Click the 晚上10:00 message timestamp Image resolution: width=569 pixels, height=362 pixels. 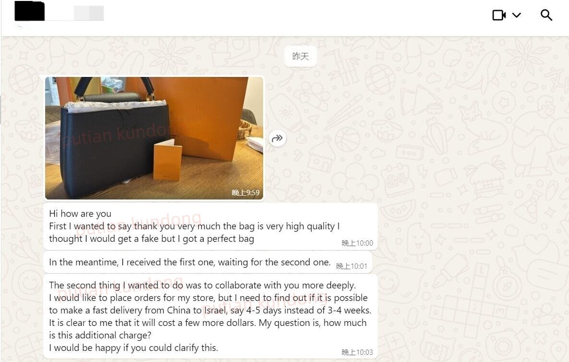point(357,243)
